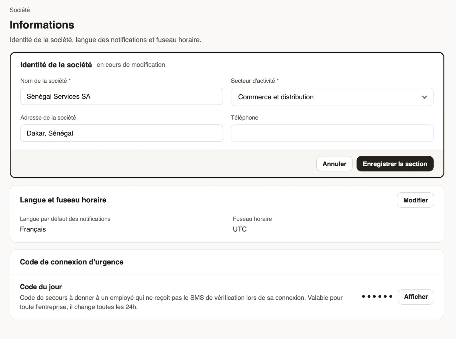
Task: Click the Téléphone field label
Action: (245, 118)
